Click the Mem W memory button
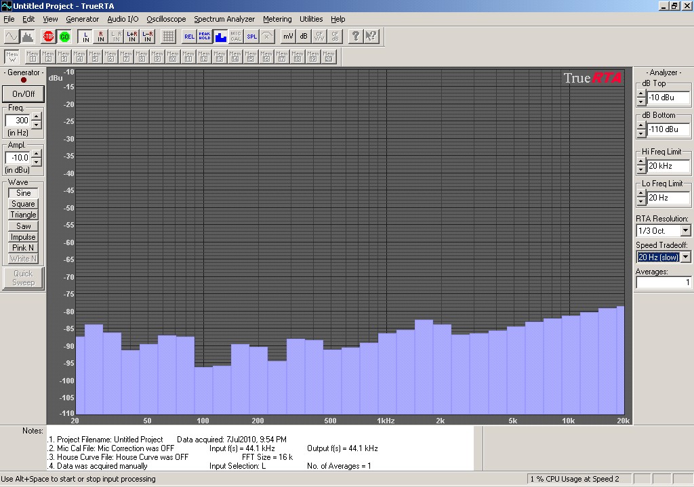This screenshot has width=694, height=487. [x=12, y=56]
